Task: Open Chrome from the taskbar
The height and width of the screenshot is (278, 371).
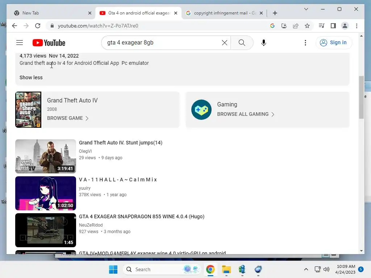Action: 210,269
